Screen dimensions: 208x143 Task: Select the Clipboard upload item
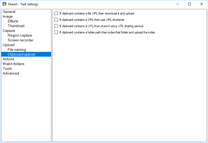click(26, 54)
